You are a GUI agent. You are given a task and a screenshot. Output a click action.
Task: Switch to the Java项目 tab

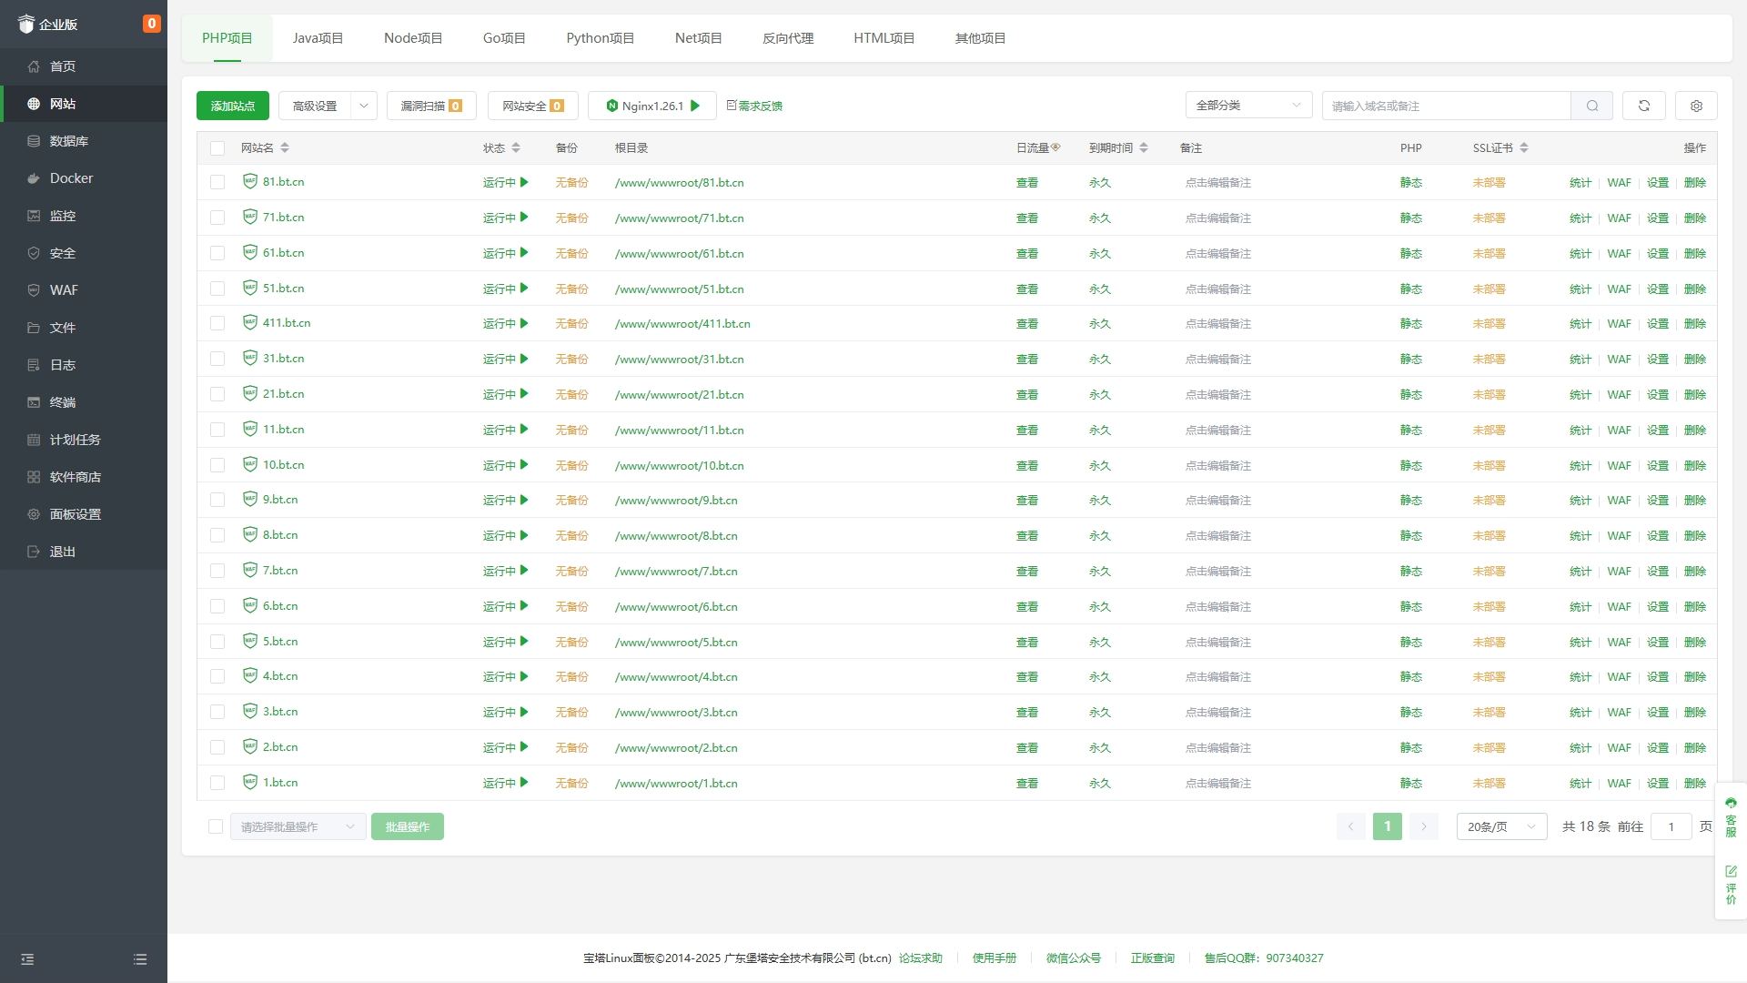318,38
